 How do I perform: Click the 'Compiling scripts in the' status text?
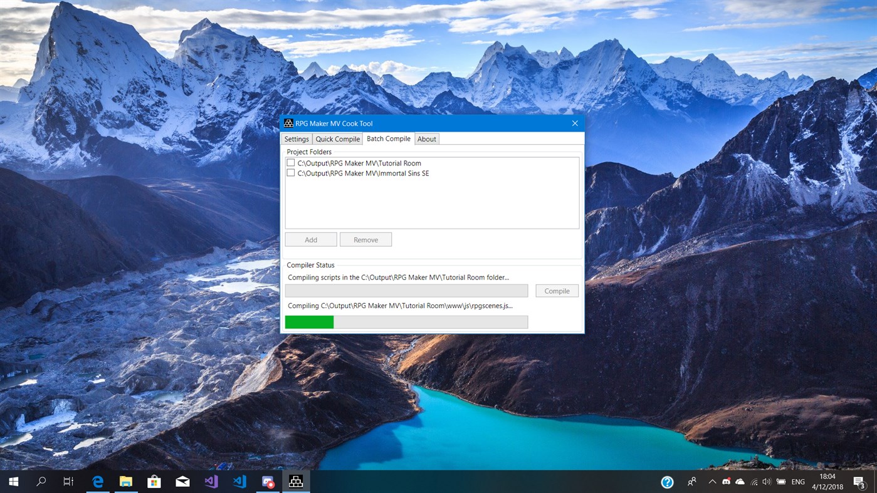pos(399,277)
